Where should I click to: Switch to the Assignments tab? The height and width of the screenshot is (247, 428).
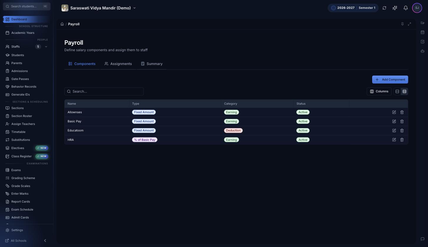pyautogui.click(x=118, y=64)
